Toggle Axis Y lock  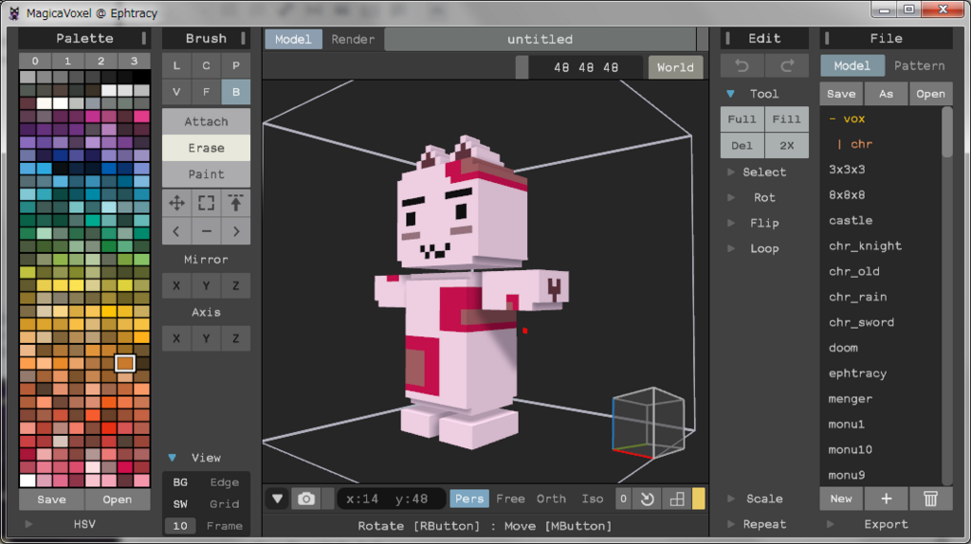pyautogui.click(x=206, y=338)
